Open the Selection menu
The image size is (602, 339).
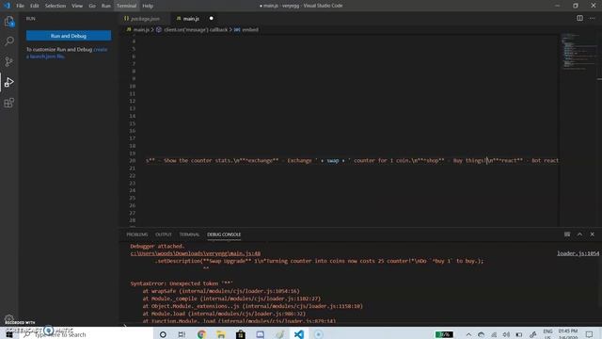pos(55,6)
